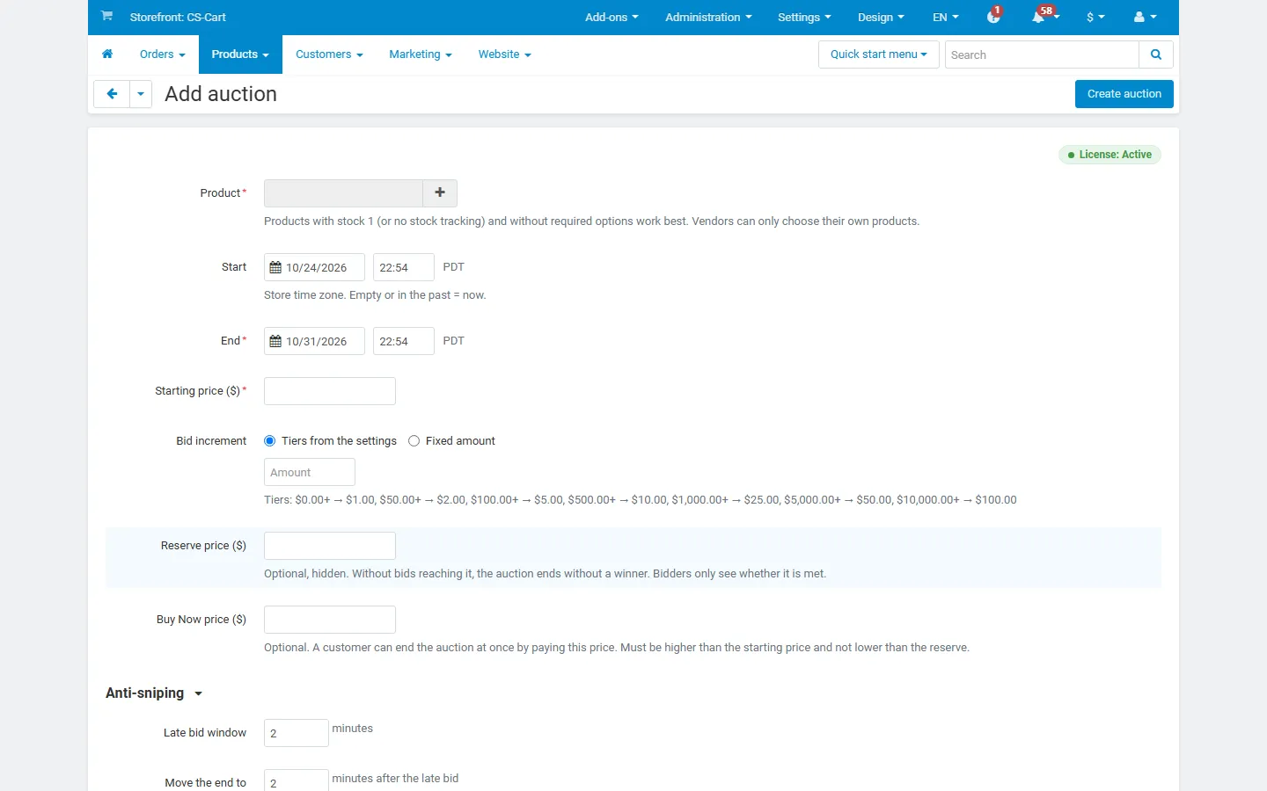Click the calendar icon in Start date
This screenshot has height=791, width=1267.
click(x=275, y=268)
